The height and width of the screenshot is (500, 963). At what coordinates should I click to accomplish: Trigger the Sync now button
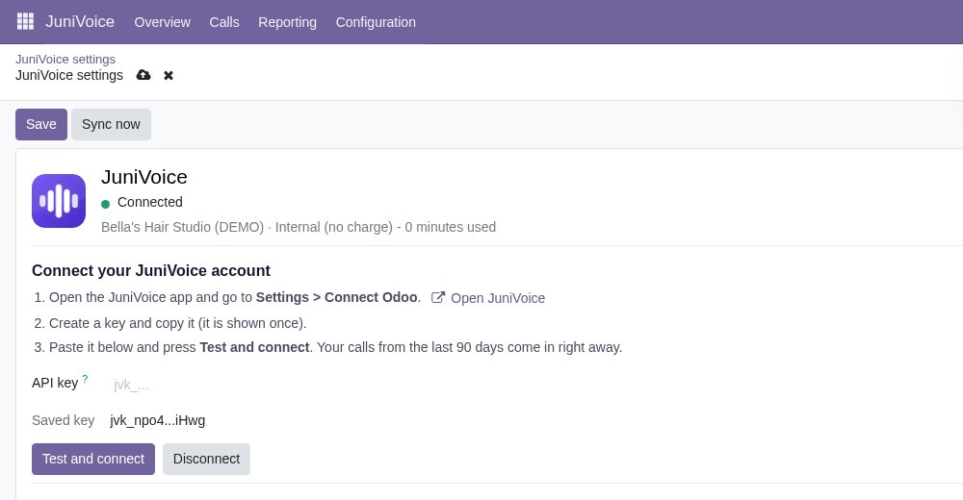click(111, 125)
